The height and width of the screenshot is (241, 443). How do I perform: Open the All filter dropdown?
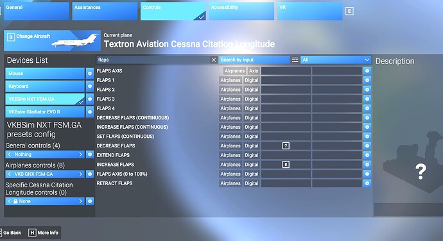[336, 60]
